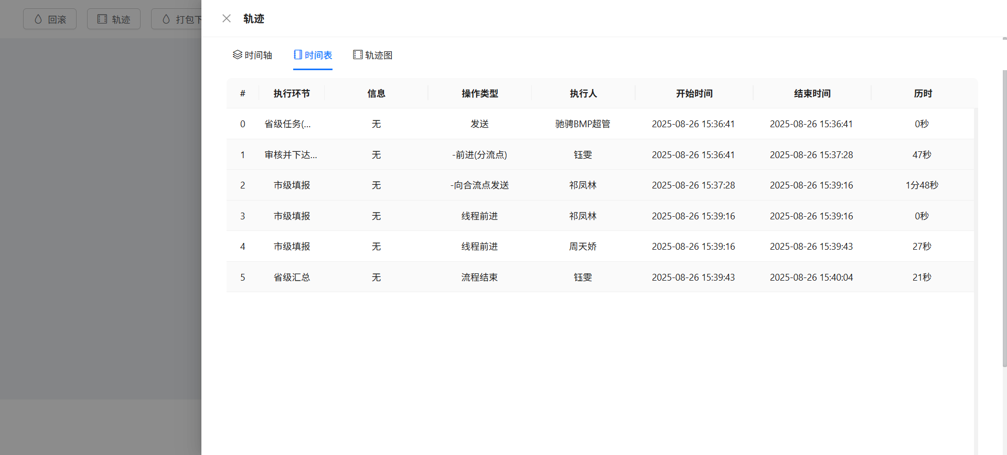Click the 历时 column header

(923, 93)
